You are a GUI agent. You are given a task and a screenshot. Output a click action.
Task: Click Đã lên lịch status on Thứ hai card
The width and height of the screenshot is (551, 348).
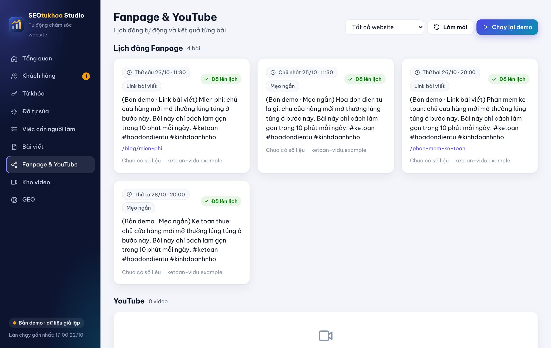[509, 79]
